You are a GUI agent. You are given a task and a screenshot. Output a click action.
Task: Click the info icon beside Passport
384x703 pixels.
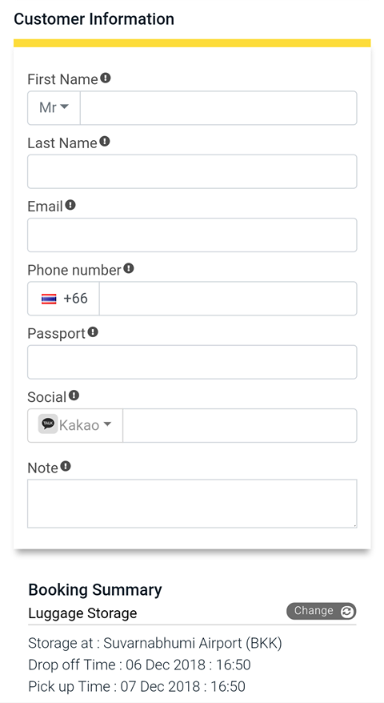(x=93, y=332)
